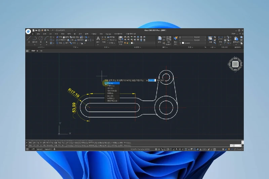Click the highlighted dynamic input value field
Image resolution: width=269 pixels, height=179 pixels.
point(151,81)
